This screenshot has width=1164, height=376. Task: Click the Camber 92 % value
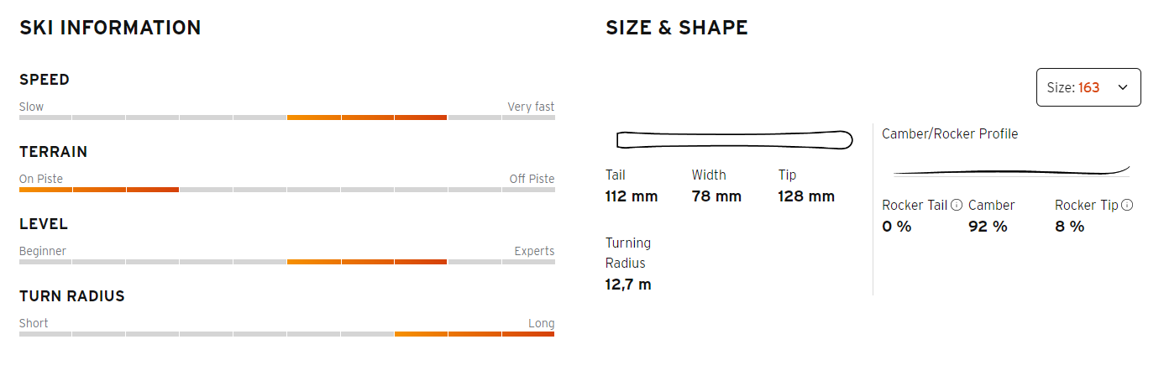[x=988, y=227]
